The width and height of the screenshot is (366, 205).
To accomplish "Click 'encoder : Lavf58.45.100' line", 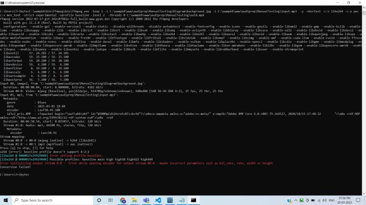I will click(x=33, y=110).
